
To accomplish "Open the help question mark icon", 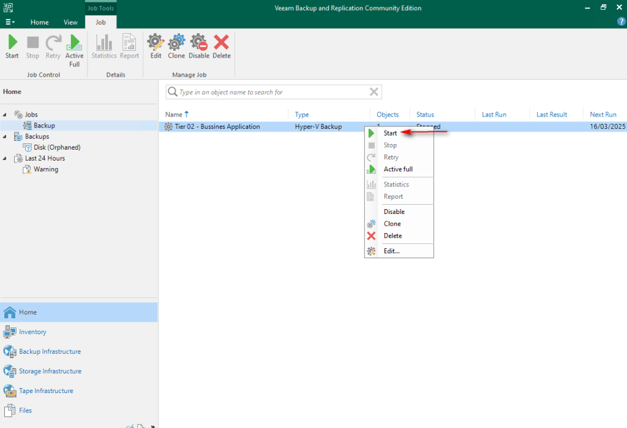I will tap(621, 22).
